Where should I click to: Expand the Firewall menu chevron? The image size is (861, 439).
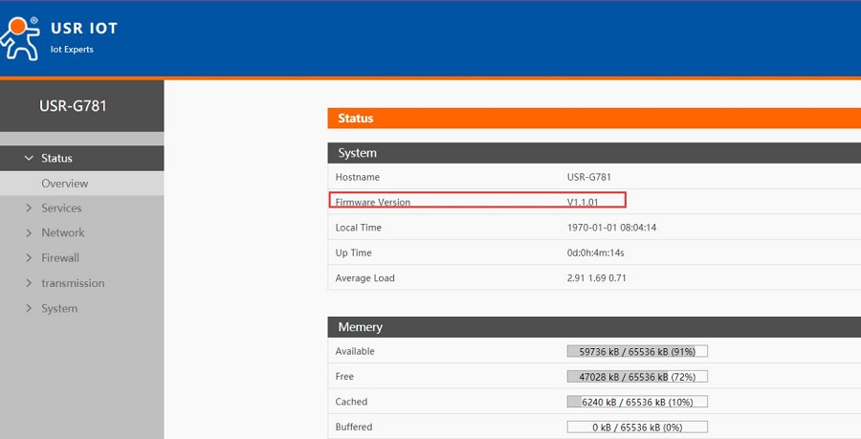click(x=29, y=258)
